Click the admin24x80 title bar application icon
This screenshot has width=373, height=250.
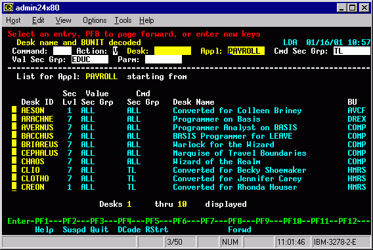click(9, 8)
